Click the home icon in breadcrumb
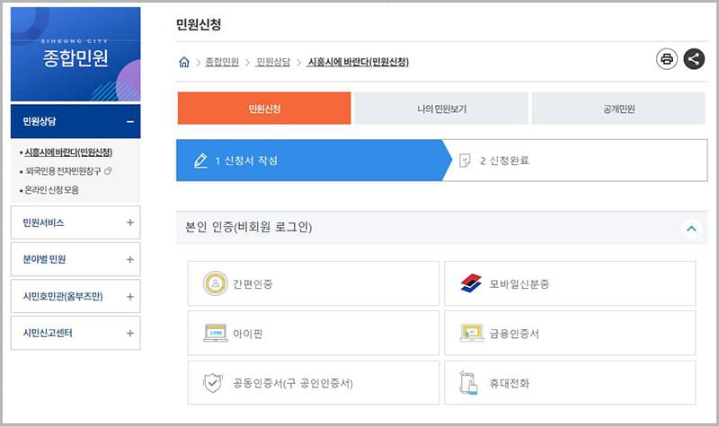The height and width of the screenshot is (426, 719). [x=184, y=62]
